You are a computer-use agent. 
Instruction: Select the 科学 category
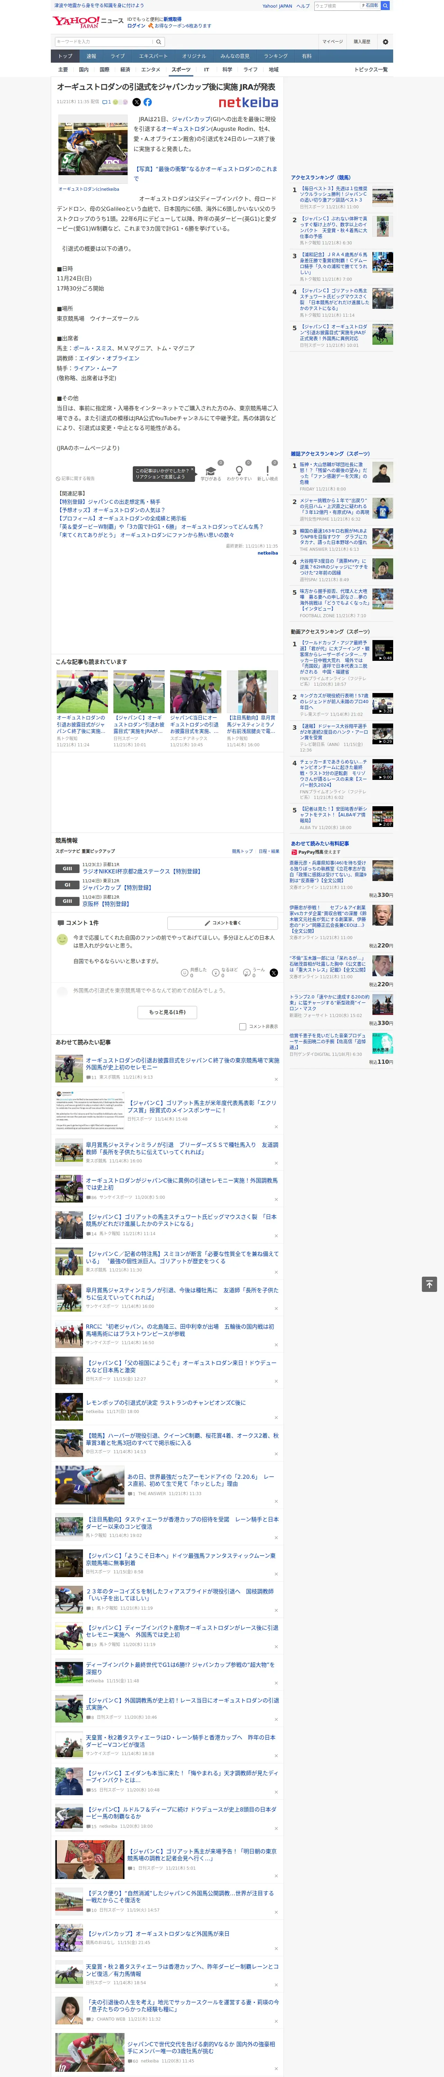tap(227, 69)
